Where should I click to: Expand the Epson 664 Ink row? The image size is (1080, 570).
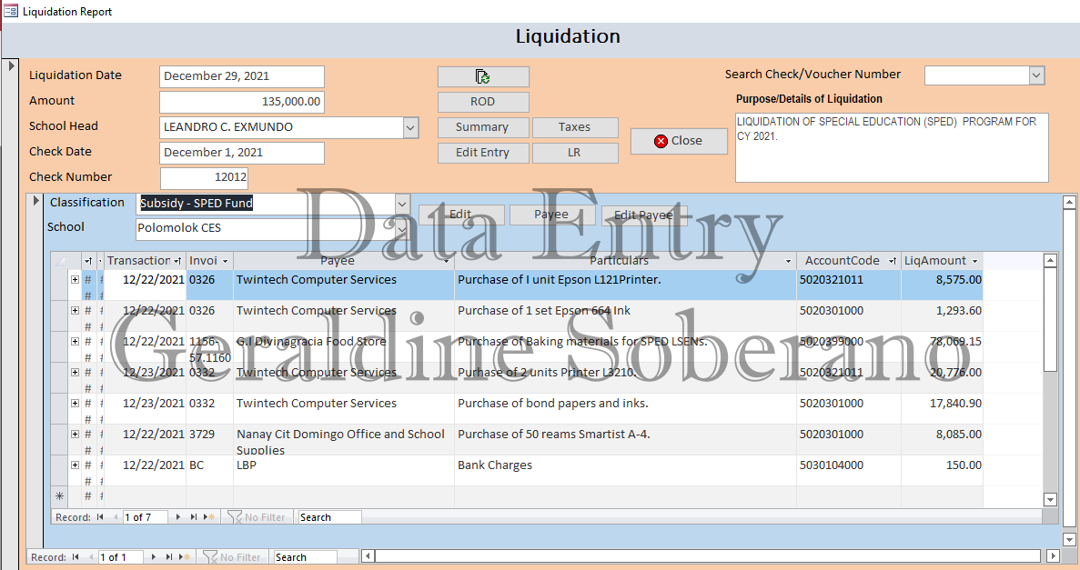[x=76, y=311]
